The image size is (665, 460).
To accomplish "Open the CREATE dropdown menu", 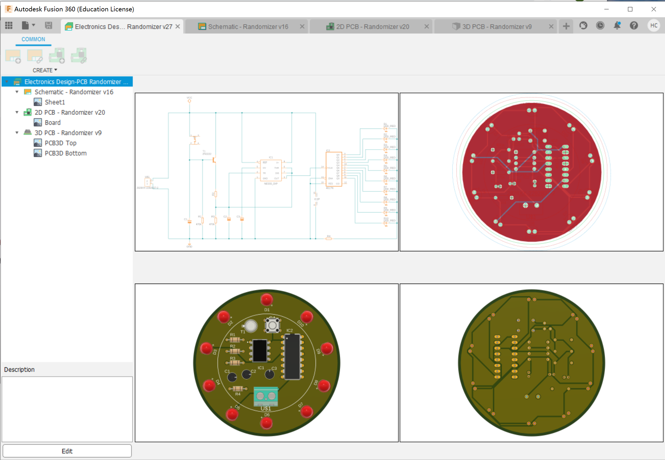I will [x=44, y=70].
